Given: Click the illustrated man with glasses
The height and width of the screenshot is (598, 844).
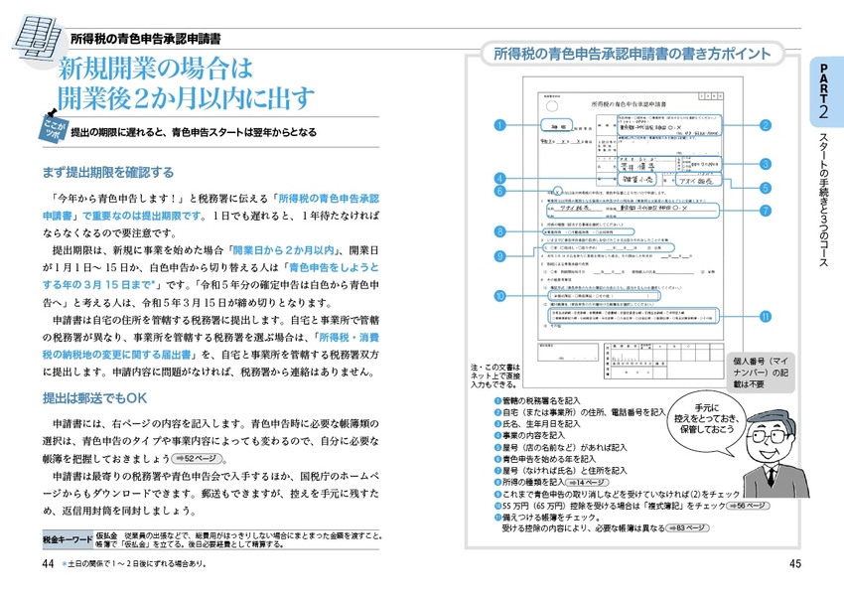Looking at the screenshot, I should click(x=774, y=455).
